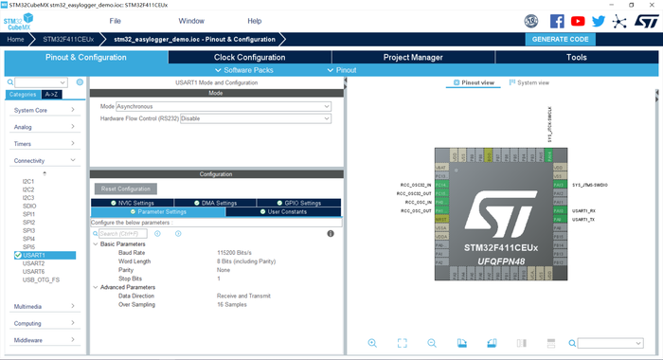
Task: Open the categories settings gear icon
Action: click(80, 82)
